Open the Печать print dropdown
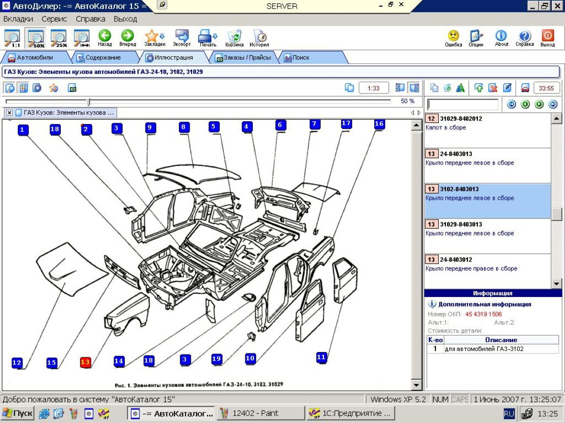This screenshot has width=565, height=423. point(208,38)
